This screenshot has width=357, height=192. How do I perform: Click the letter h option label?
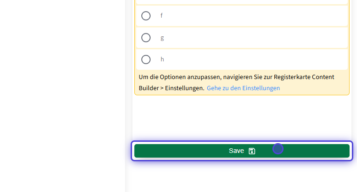tap(162, 60)
